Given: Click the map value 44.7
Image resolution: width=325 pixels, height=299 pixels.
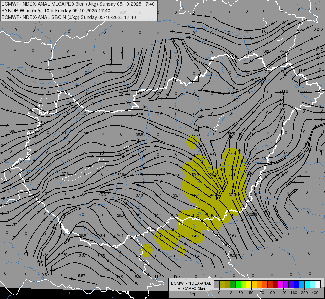Looking at the screenshot, I should click(x=195, y=195).
